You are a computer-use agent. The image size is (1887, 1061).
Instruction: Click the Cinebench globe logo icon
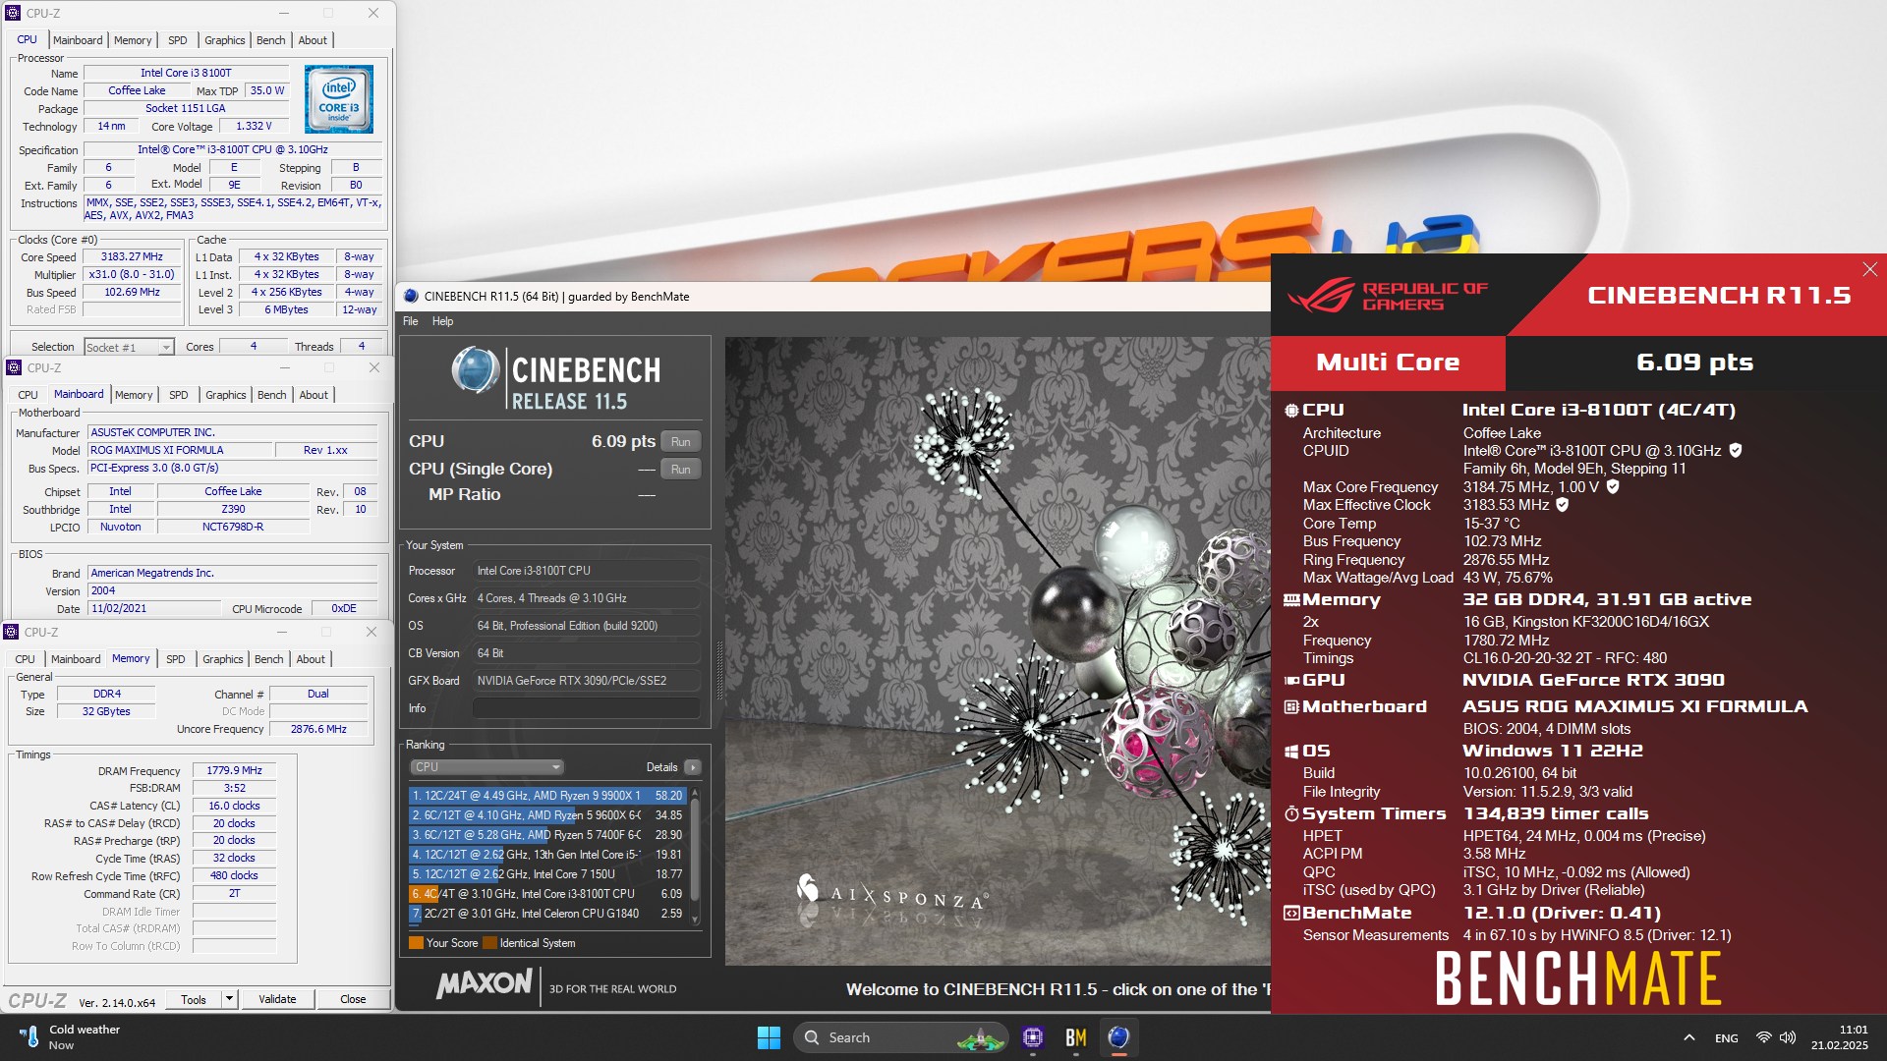pyautogui.click(x=476, y=370)
